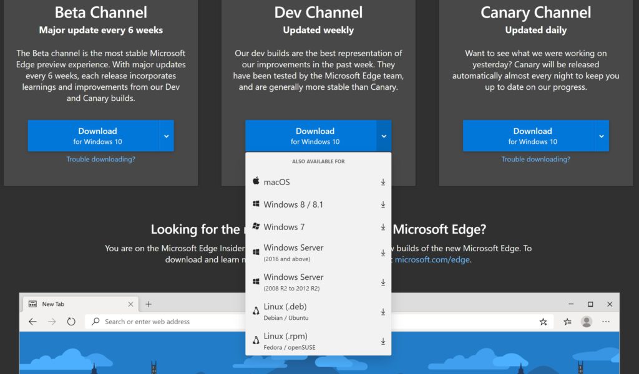Viewport: 639px width, 374px height.
Task: Click the Windows 7 download arrow icon
Action: click(383, 227)
